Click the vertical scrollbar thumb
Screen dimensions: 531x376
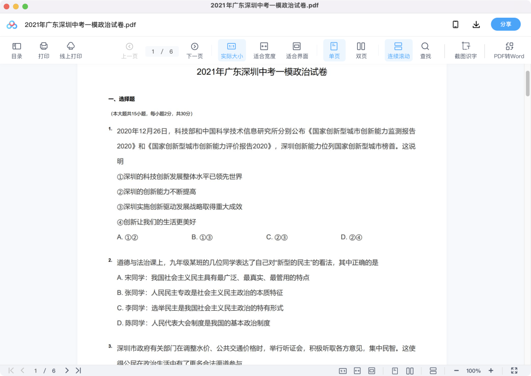click(527, 83)
